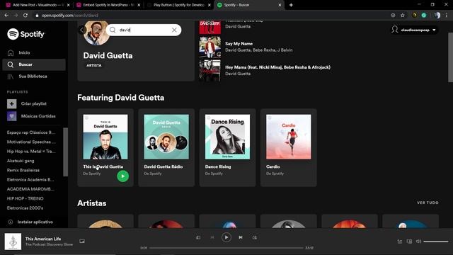Click the Spotify logo in the sidebar
Viewport: 453px width, 255px height.
26,34
